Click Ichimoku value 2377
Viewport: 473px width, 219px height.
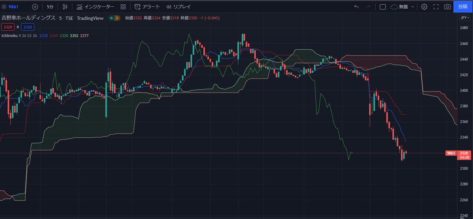84,36
